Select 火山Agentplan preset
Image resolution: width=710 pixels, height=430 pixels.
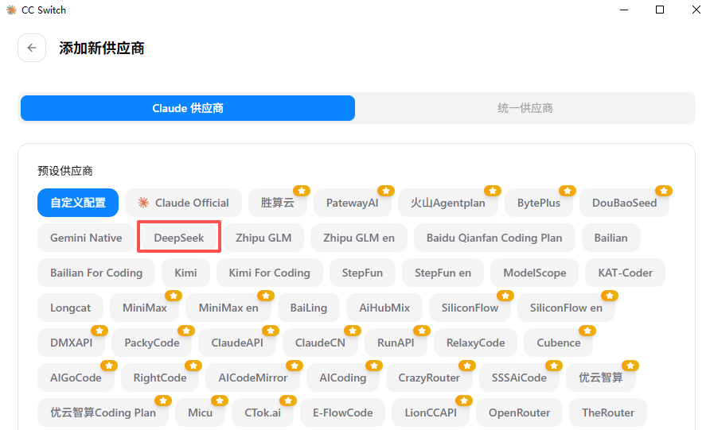coord(448,203)
